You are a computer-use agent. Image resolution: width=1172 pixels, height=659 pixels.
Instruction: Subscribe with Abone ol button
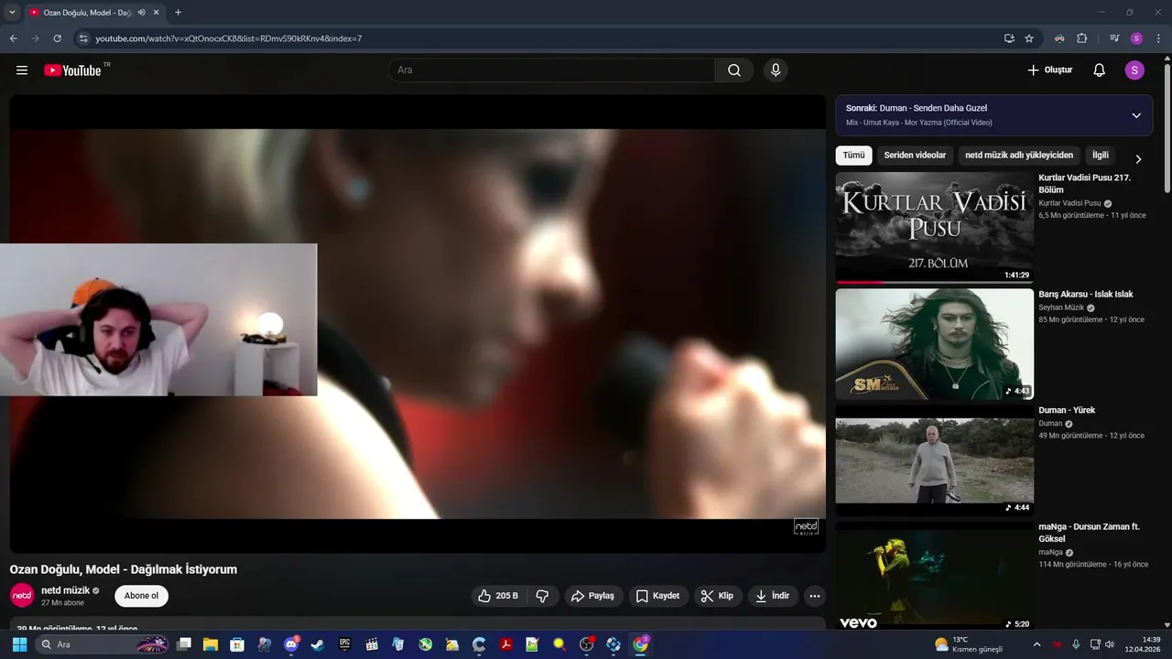[141, 596]
